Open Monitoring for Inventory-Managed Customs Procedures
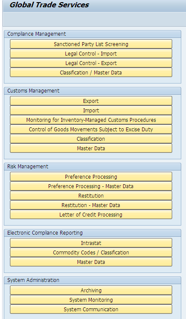This screenshot has width=186, height=319. click(x=91, y=120)
